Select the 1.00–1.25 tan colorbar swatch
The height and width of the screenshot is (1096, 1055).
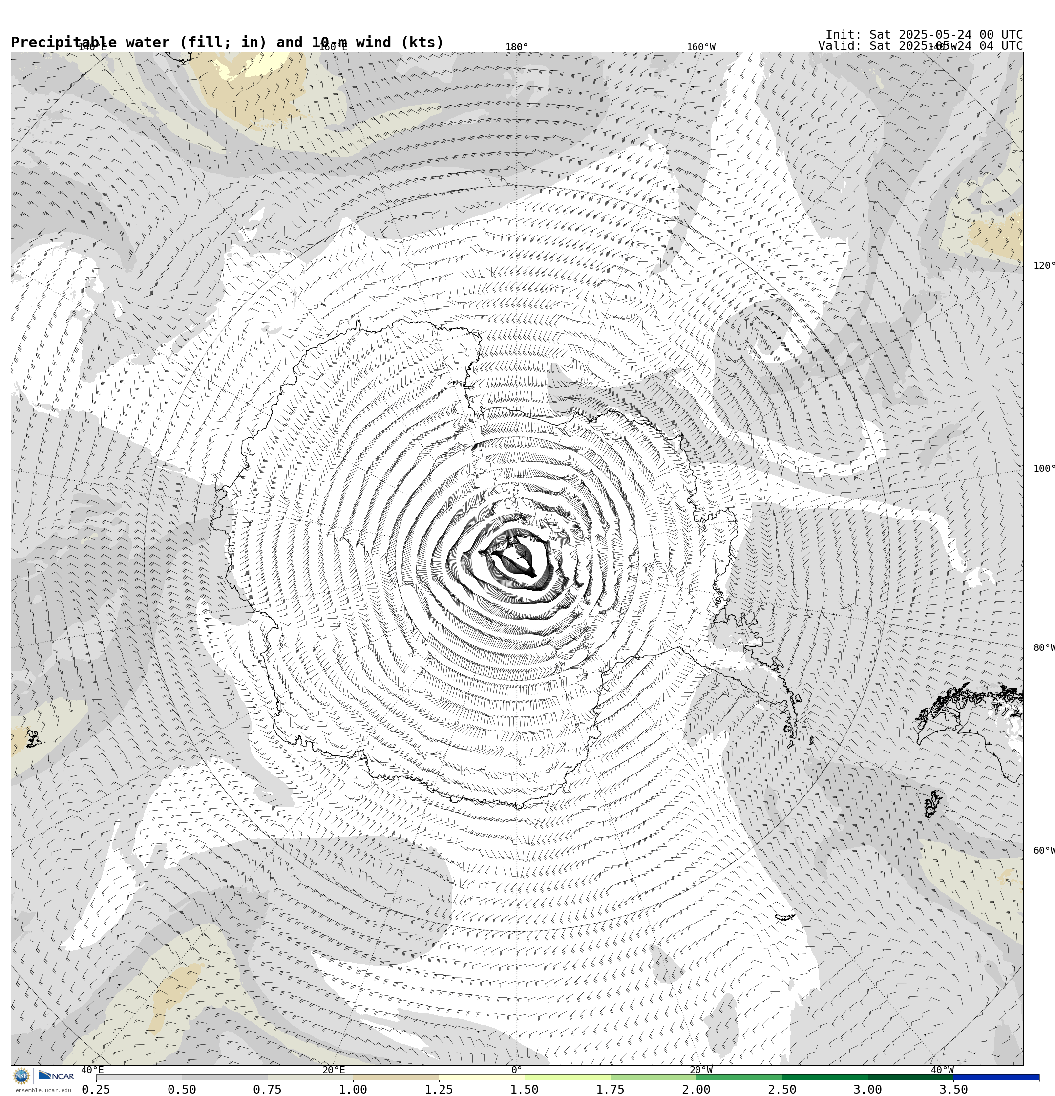(x=396, y=1077)
